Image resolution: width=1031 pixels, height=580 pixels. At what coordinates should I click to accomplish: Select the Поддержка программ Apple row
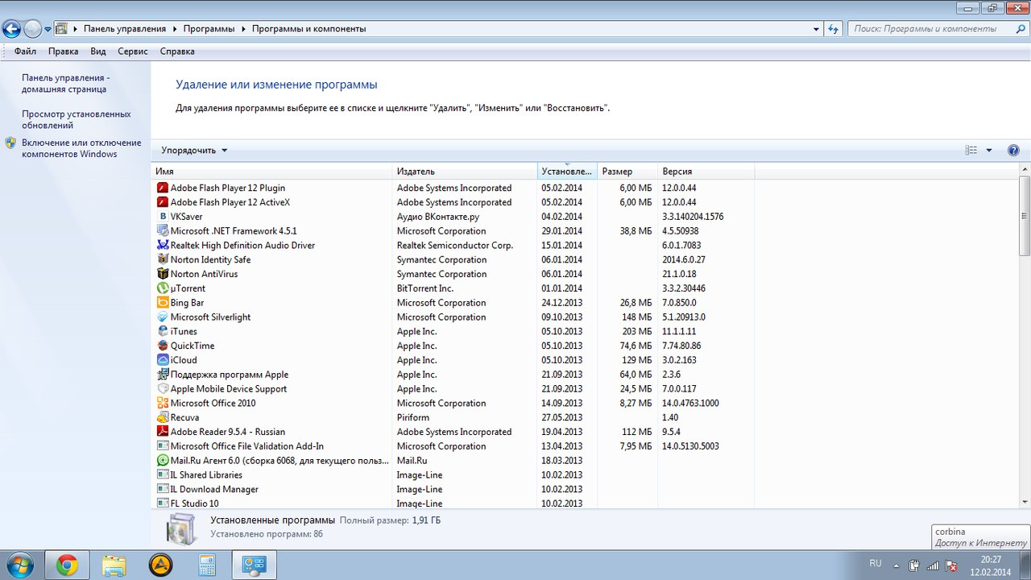[451, 375]
